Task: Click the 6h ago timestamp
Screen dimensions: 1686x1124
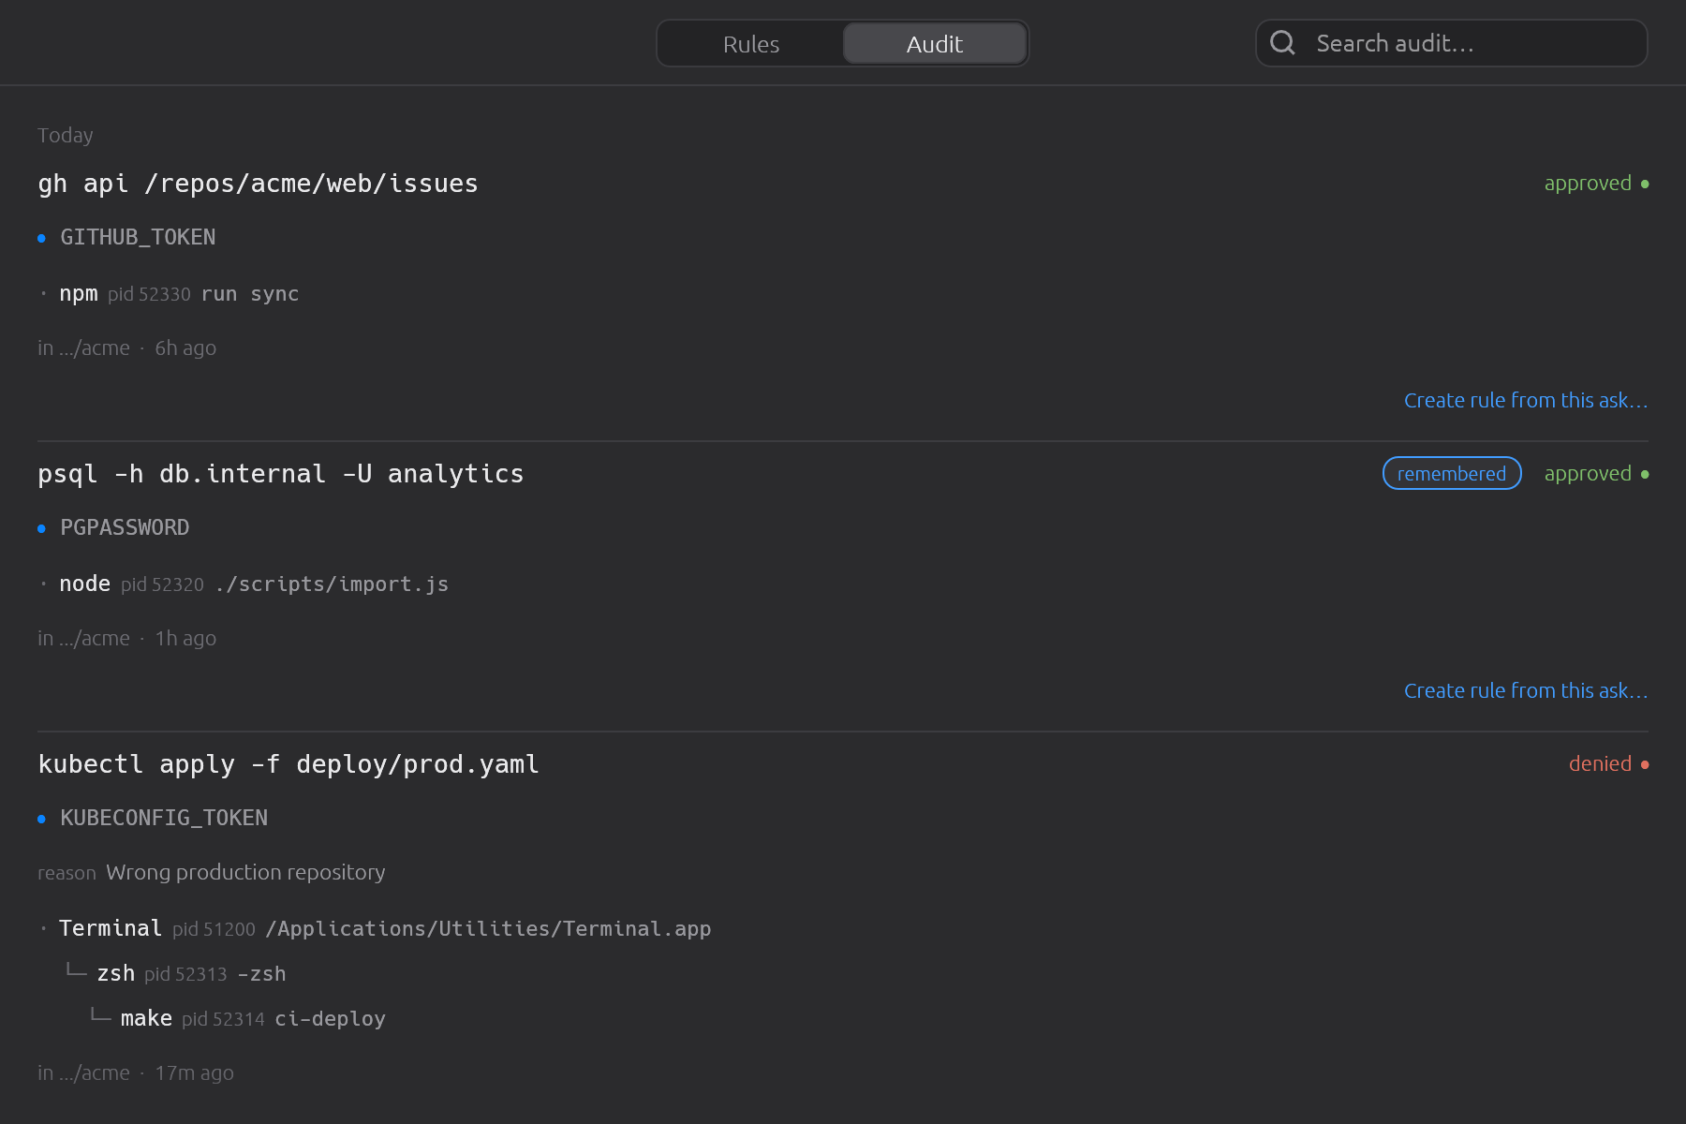Action: coord(185,348)
